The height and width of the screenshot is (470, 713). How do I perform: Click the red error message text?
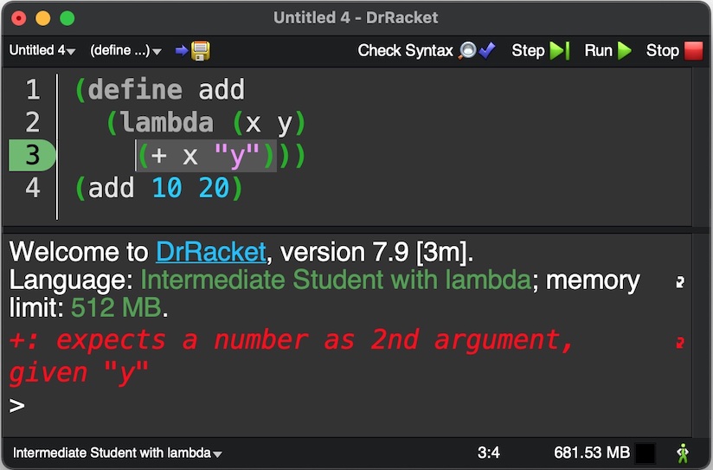tap(291, 357)
